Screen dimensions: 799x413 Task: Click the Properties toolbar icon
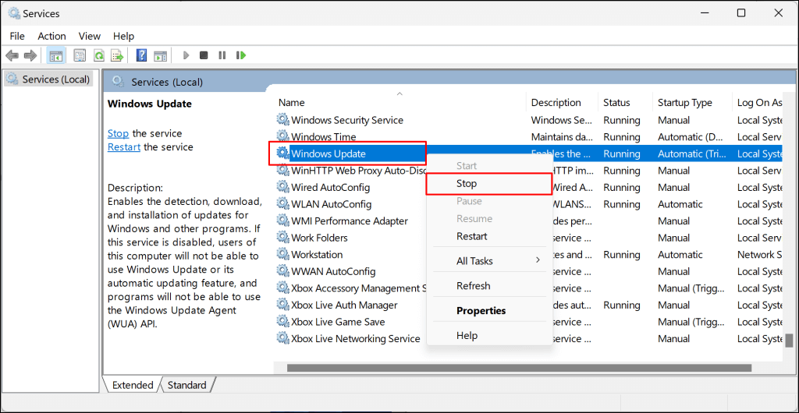[80, 55]
